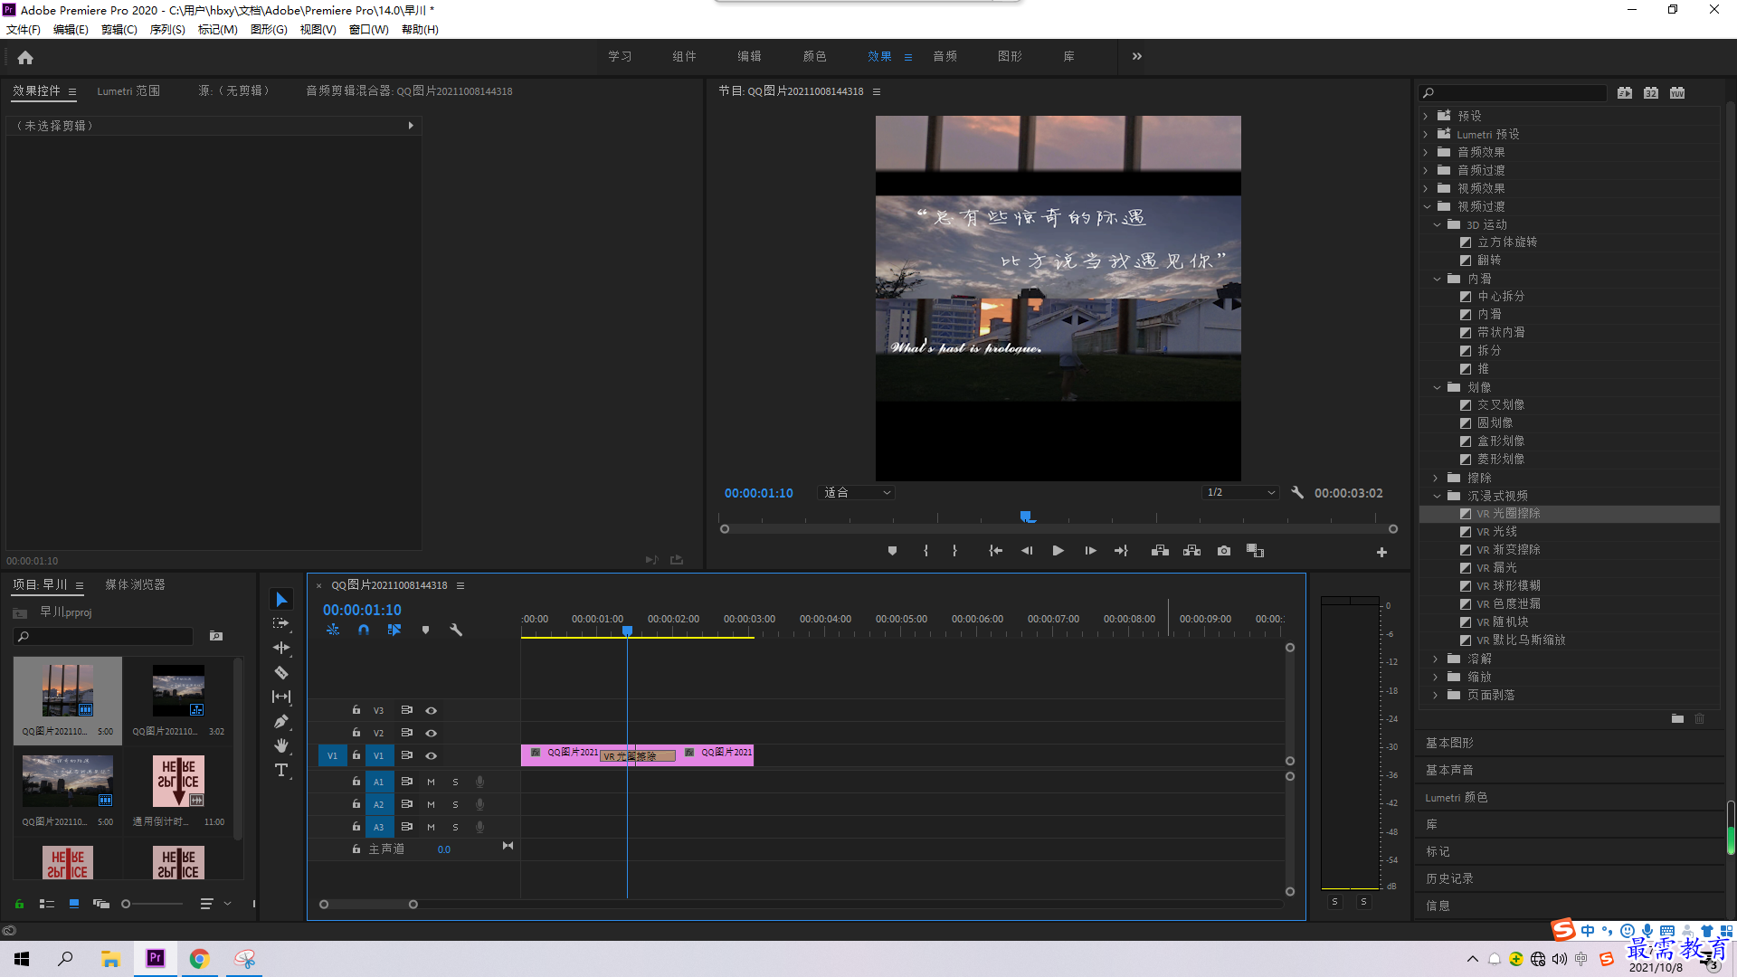
Task: Open Lumetri 颜色 panel
Action: click(x=1456, y=797)
